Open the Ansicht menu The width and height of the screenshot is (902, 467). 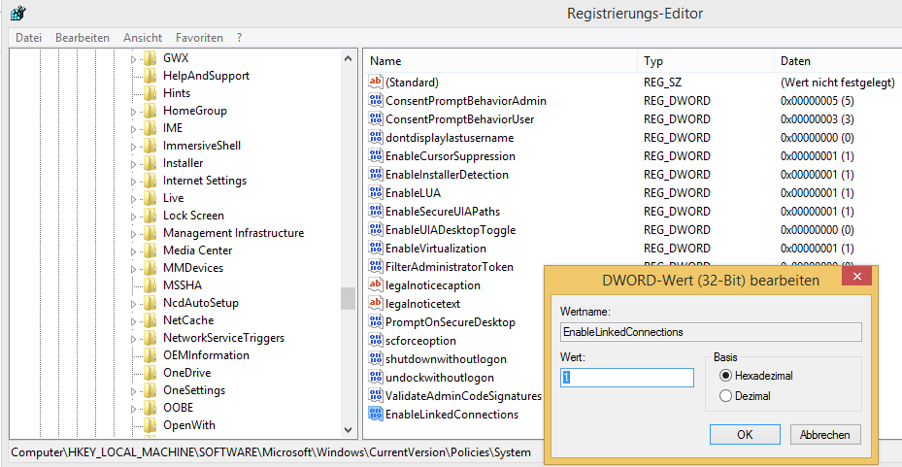pos(143,38)
